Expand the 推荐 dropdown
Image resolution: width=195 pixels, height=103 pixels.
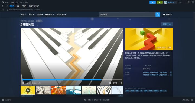click(x=32, y=15)
